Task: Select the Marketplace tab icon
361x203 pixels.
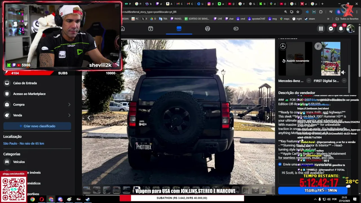Action: coord(179,28)
